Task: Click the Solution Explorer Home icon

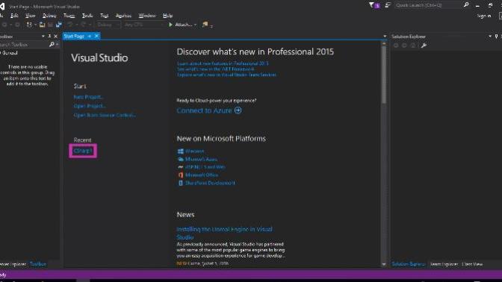Action: [413, 46]
